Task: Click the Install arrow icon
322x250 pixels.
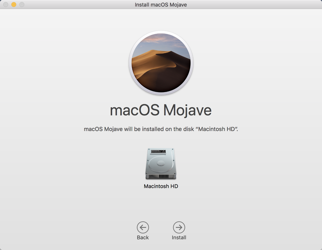Action: pyautogui.click(x=179, y=227)
